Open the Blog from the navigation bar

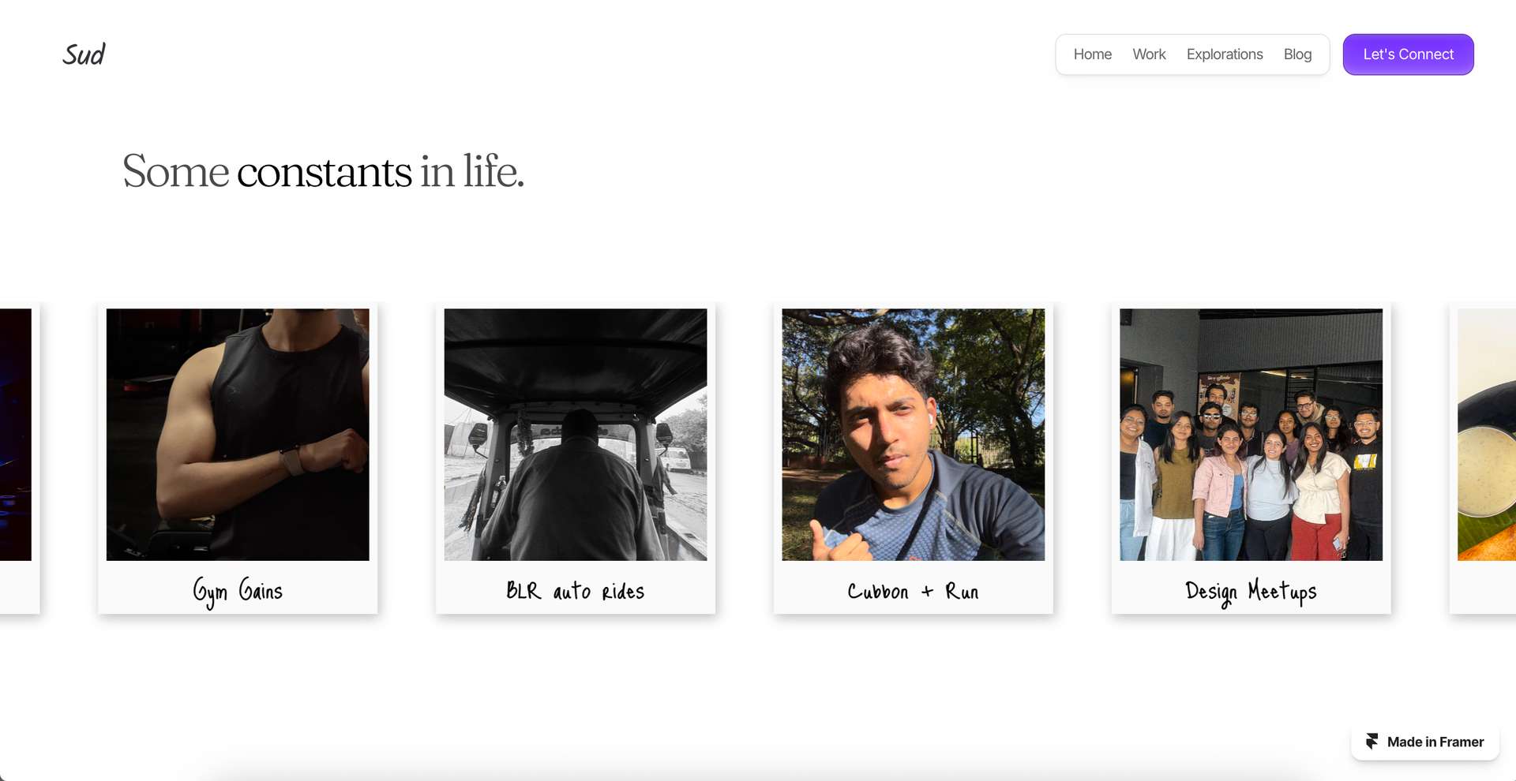[x=1297, y=54]
